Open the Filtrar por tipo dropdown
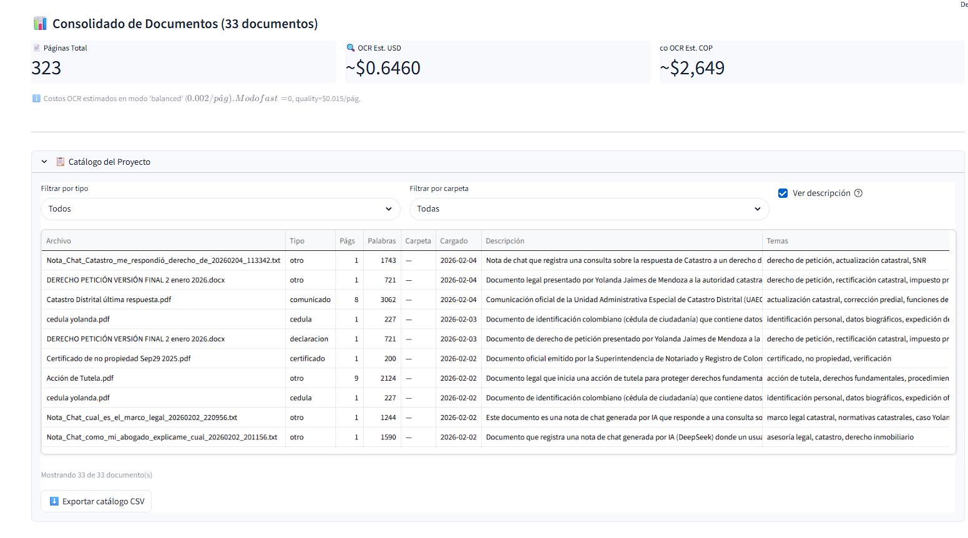 point(220,209)
